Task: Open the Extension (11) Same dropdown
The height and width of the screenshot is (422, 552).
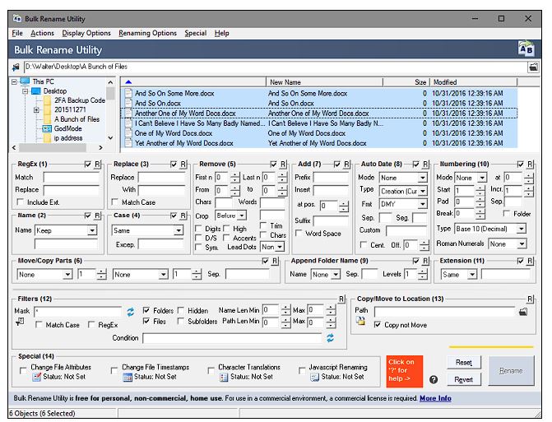Action: click(x=472, y=274)
